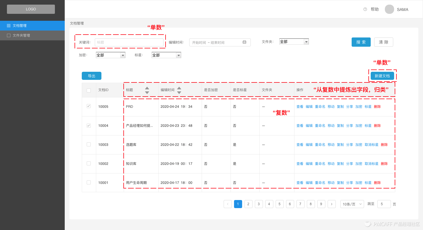Click 取消标星 for document 10003
This screenshot has height=230, width=423.
point(372,145)
